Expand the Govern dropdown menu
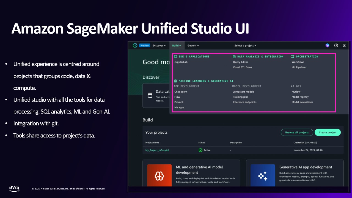Screen dimensions: 352x198 [193, 46]
